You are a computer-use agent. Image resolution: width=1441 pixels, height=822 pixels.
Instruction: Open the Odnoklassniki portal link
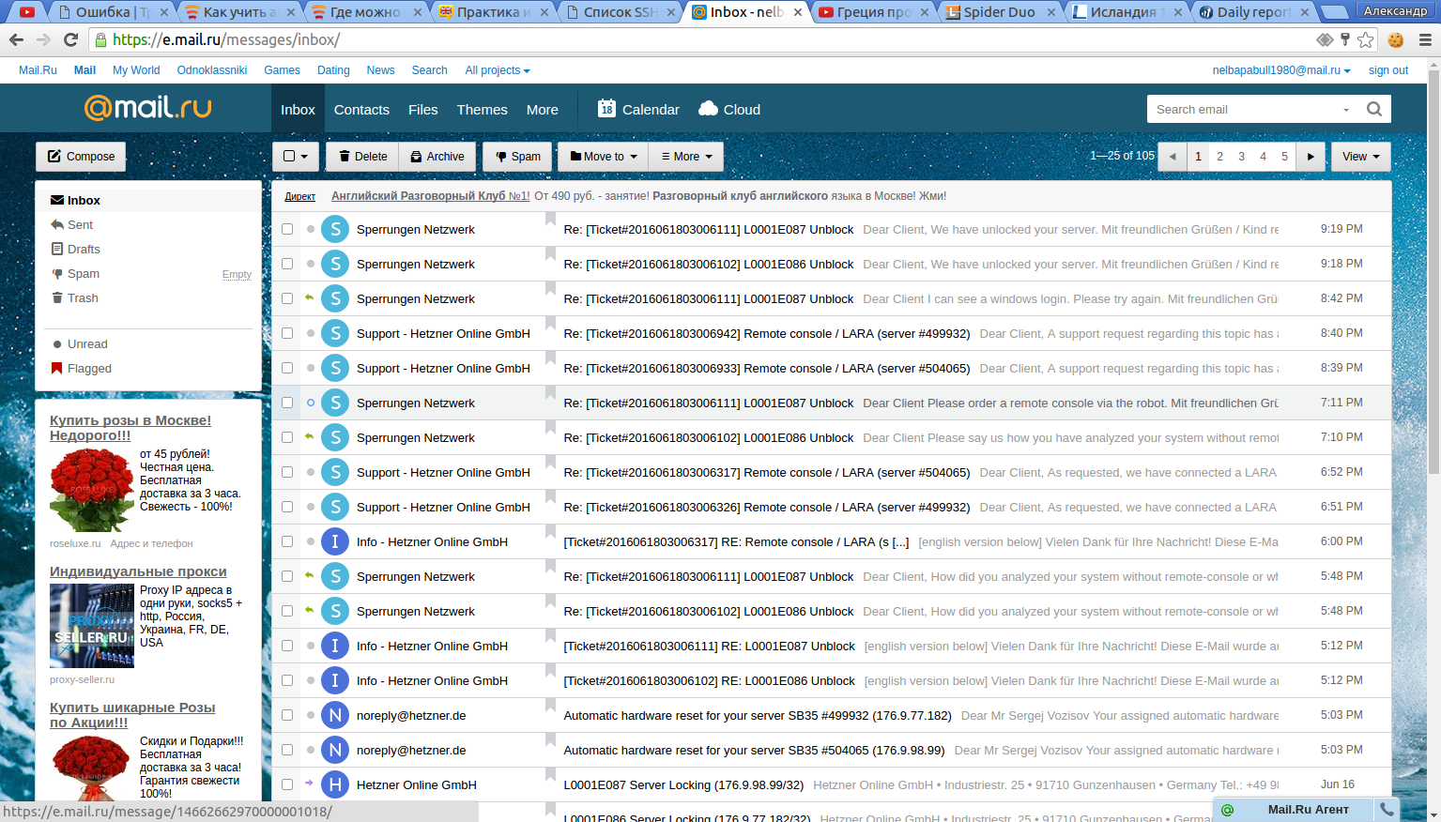coord(212,70)
